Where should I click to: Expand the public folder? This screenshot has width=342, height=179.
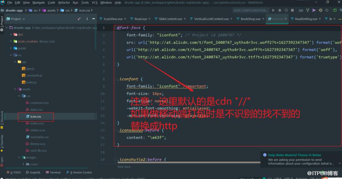pyautogui.click(x=11, y=48)
